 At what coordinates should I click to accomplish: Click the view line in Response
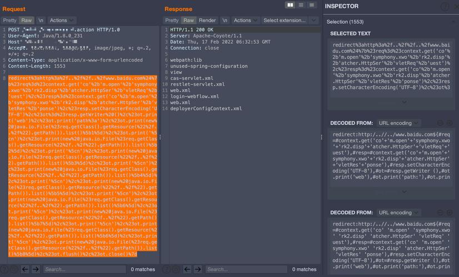pyautogui.click(x=176, y=72)
